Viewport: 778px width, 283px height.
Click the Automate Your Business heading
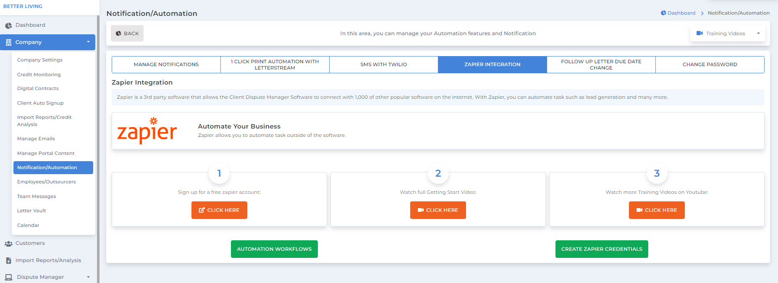239,126
